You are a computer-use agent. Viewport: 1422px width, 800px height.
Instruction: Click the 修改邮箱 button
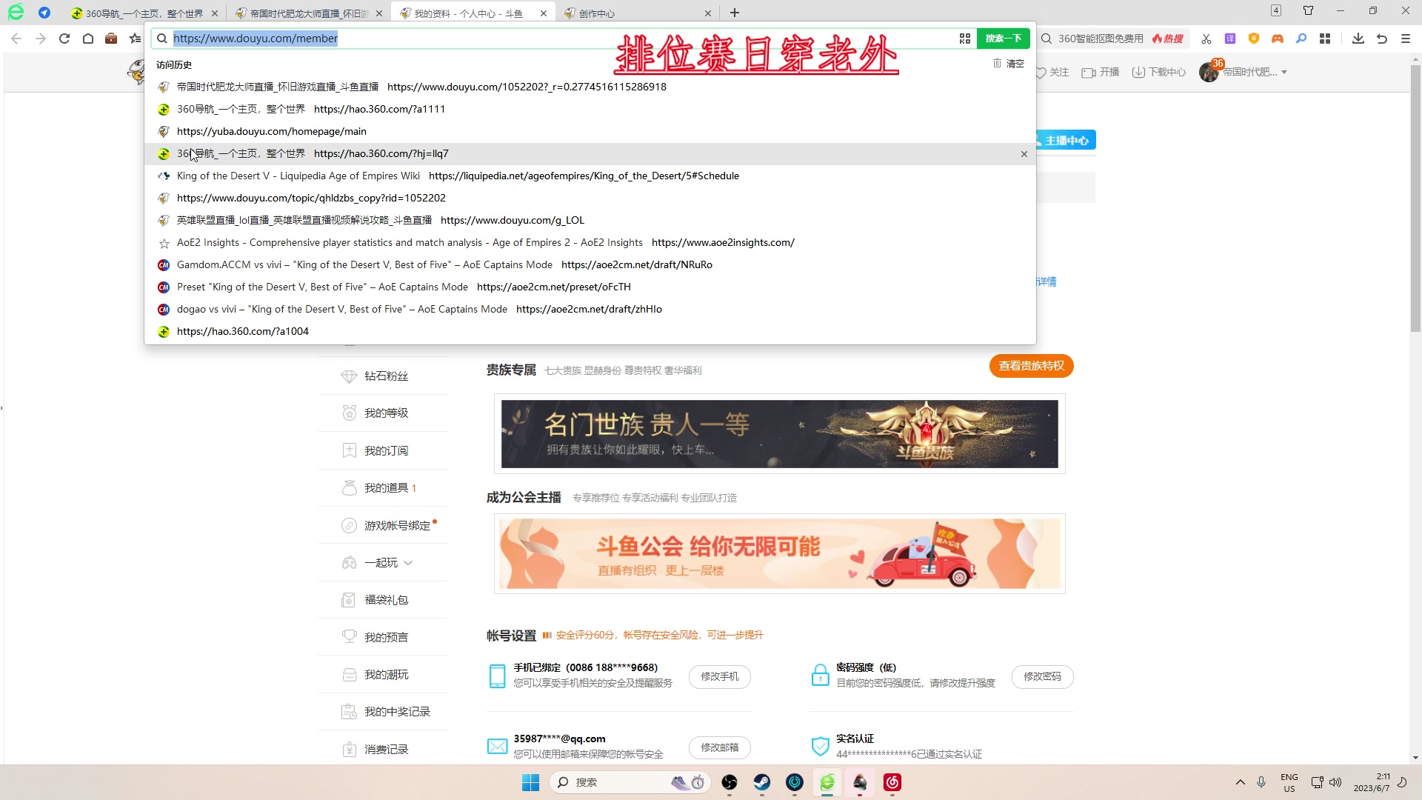click(719, 747)
